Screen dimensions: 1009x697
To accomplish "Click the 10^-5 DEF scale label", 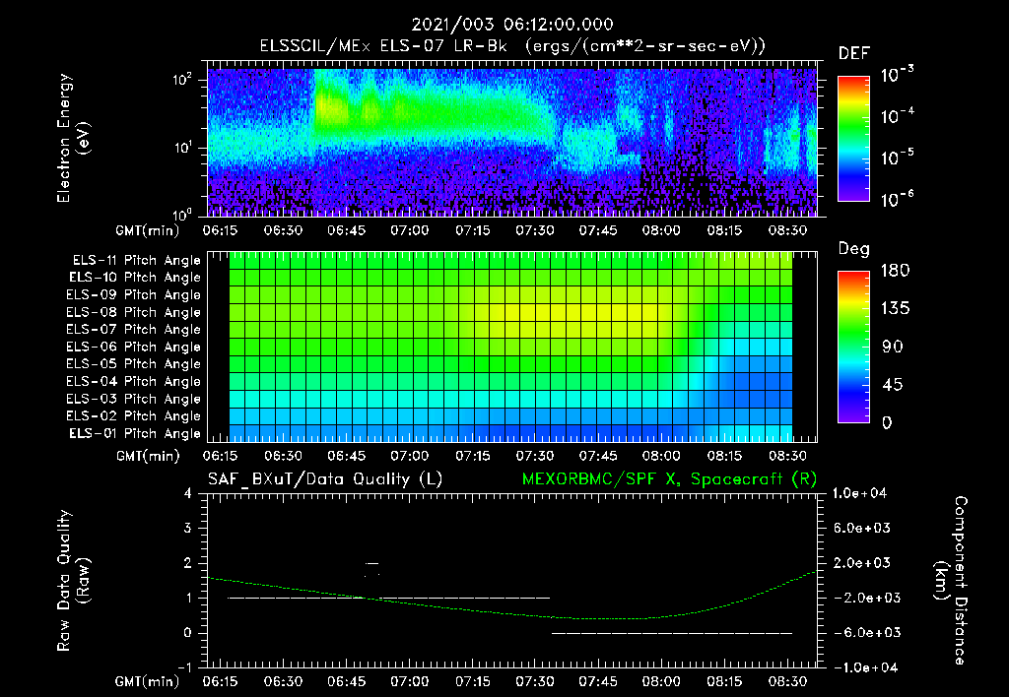I will 897,158.
